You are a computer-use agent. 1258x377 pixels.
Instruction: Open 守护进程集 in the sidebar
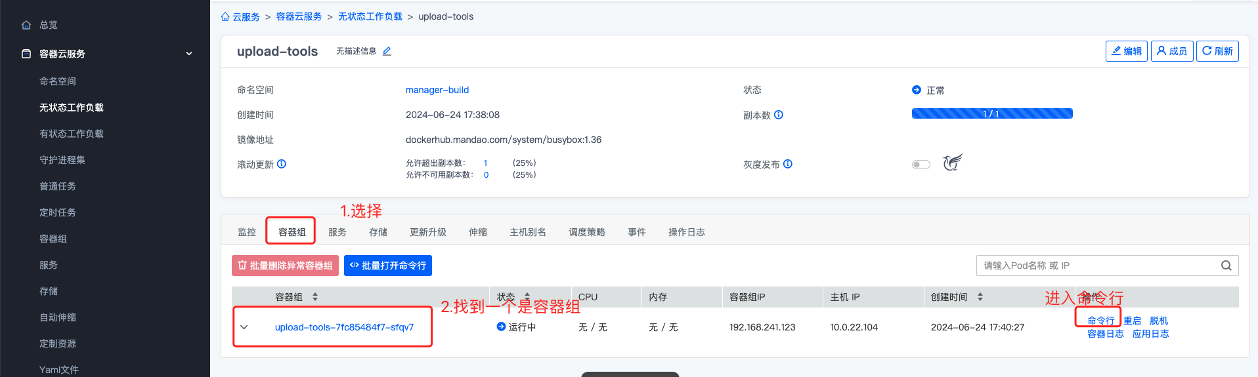click(62, 160)
